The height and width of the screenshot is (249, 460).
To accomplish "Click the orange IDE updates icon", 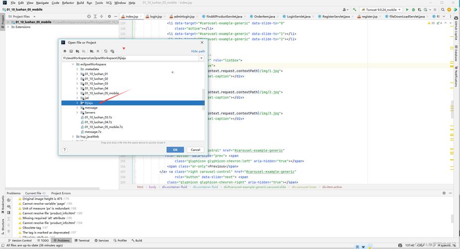I will [449, 9].
